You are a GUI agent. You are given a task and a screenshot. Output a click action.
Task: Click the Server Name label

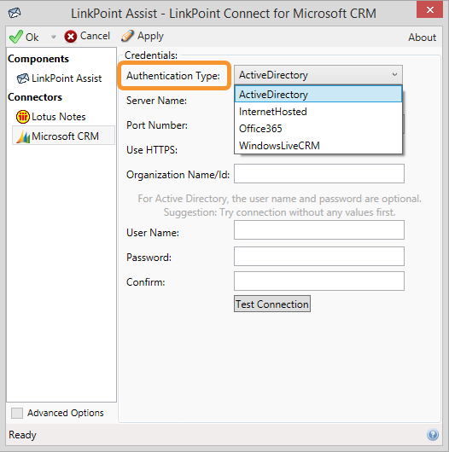(156, 101)
